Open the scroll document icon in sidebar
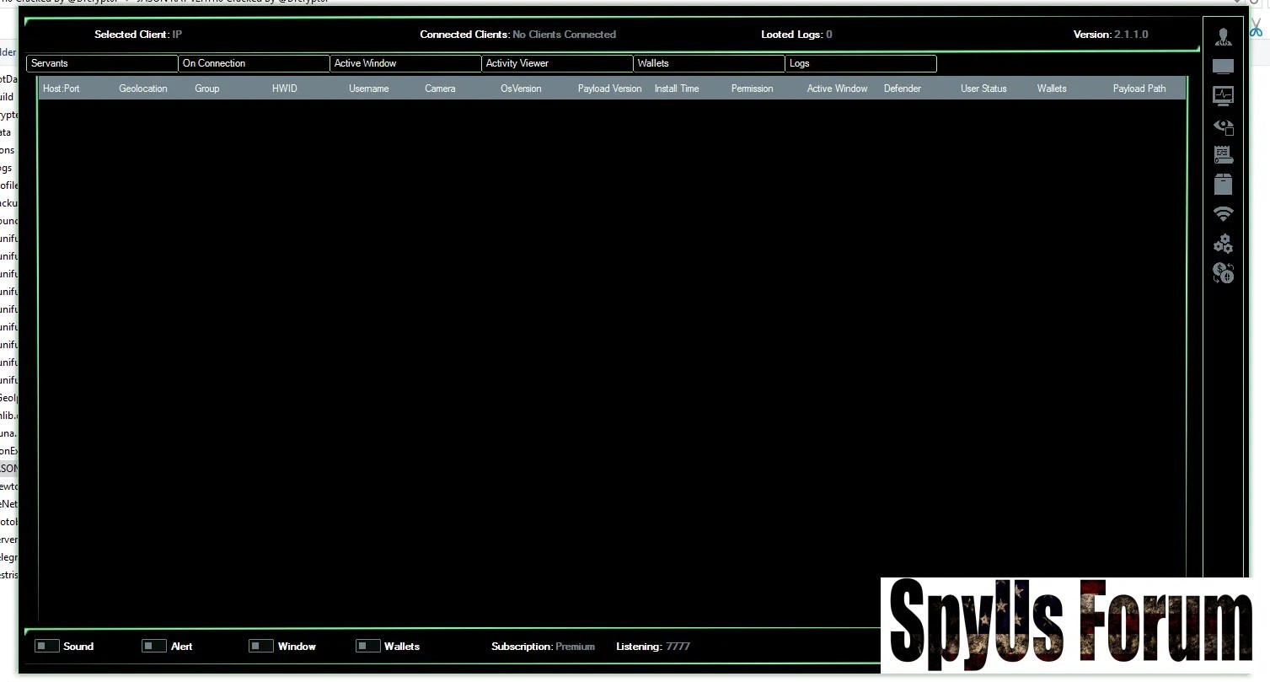 [1223, 155]
